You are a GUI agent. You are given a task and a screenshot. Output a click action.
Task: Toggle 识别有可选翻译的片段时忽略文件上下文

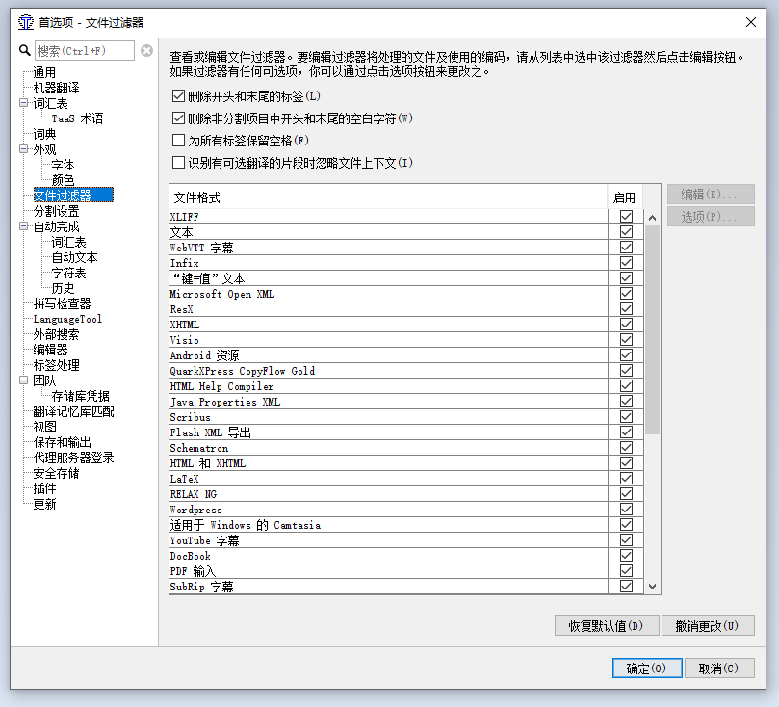pyautogui.click(x=177, y=163)
